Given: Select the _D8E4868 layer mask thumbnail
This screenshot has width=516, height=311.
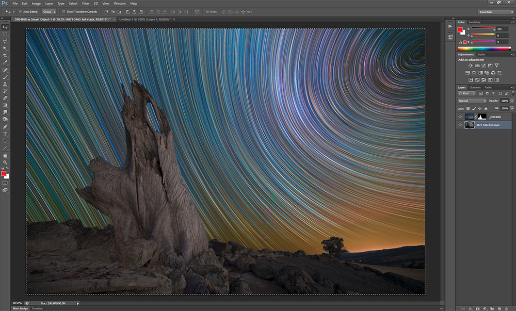Looking at the screenshot, I should click(x=482, y=117).
